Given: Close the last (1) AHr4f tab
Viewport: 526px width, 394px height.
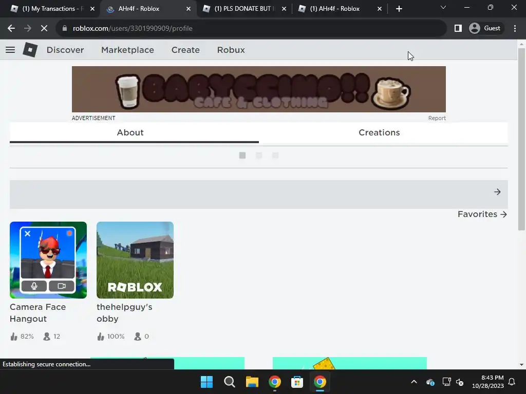Looking at the screenshot, I should [380, 9].
